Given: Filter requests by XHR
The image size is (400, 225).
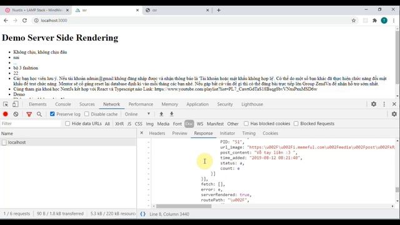Looking at the screenshot, I should [x=119, y=124].
